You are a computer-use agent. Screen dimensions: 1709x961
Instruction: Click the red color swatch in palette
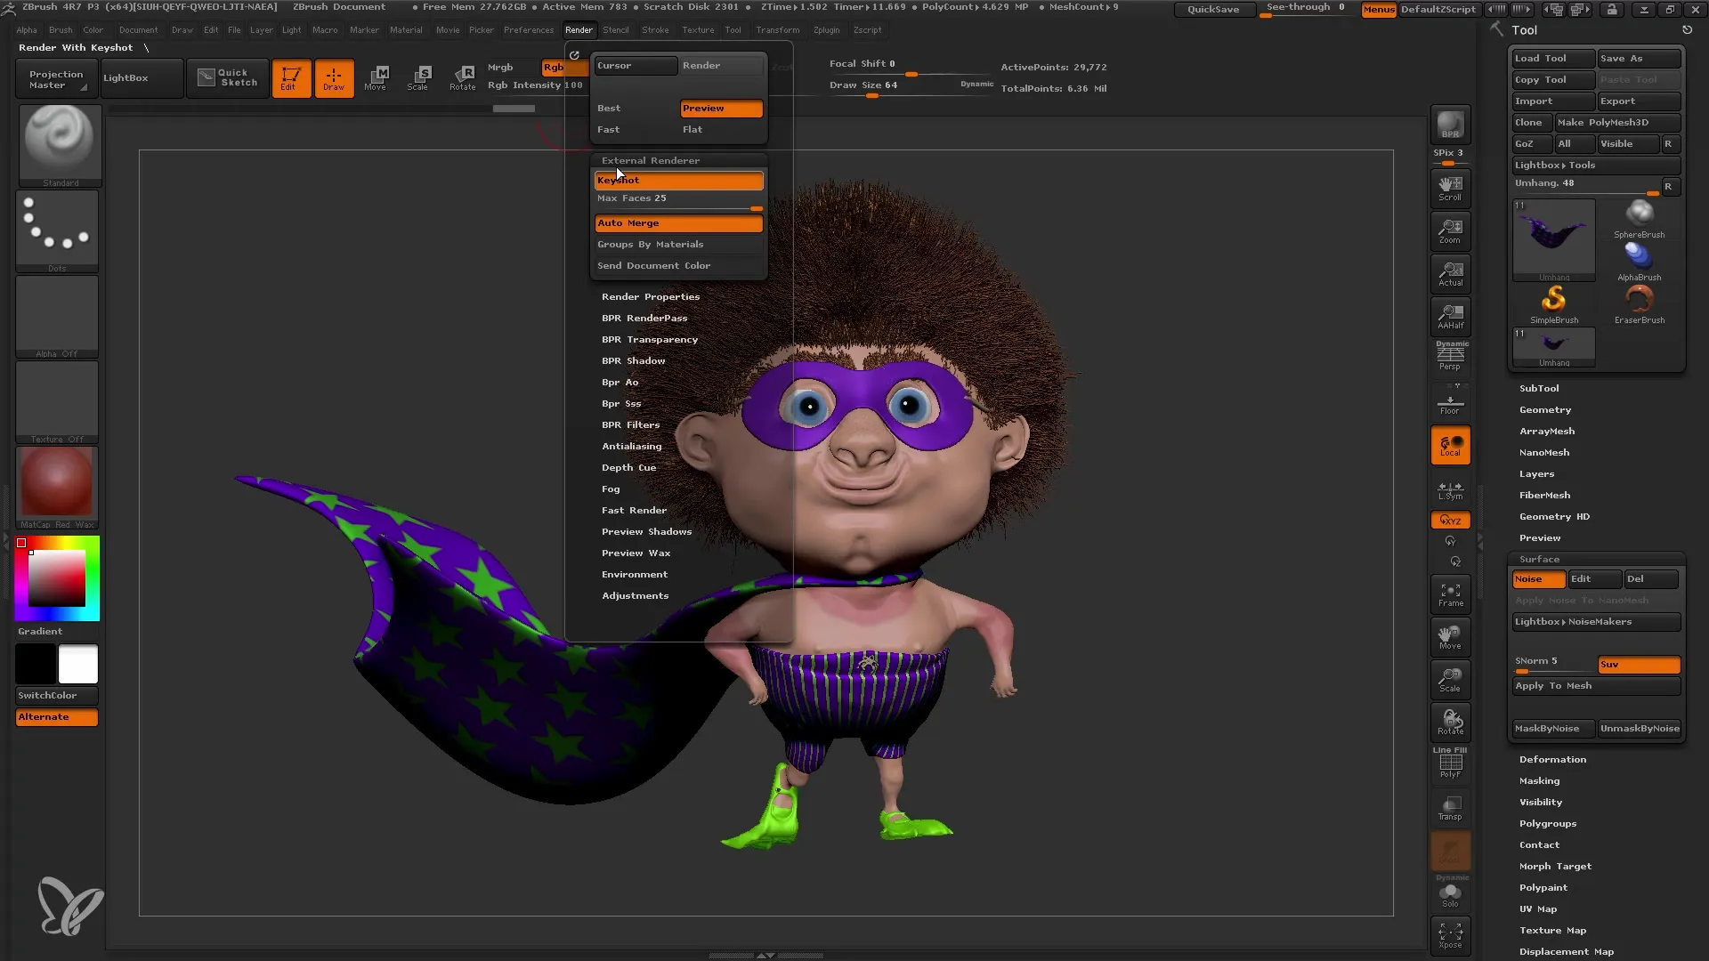22,544
